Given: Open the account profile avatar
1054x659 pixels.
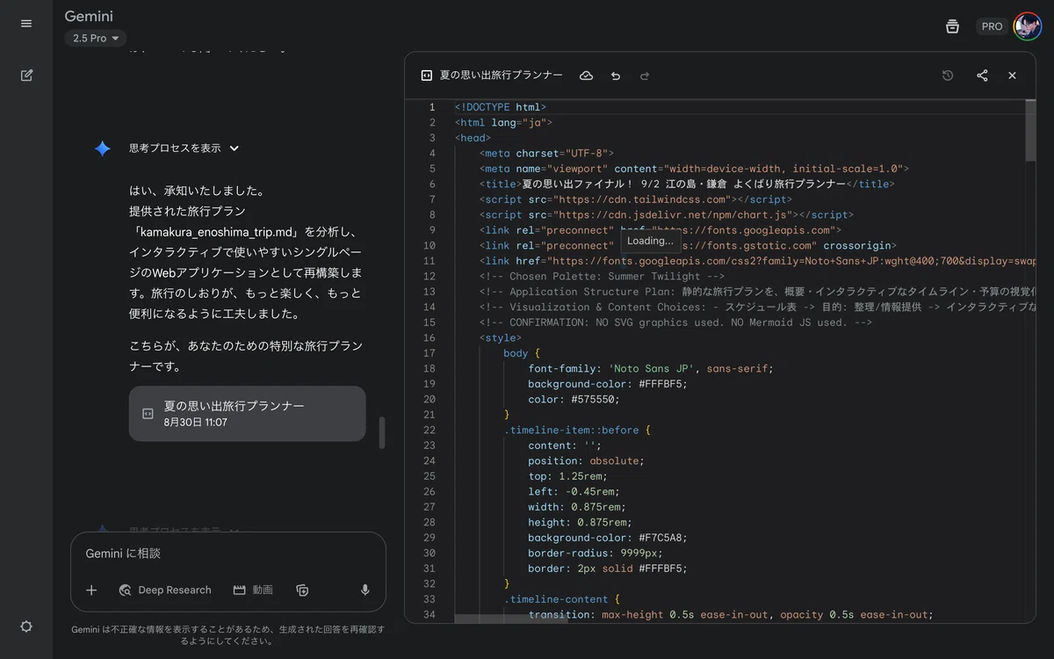Looking at the screenshot, I should [x=1027, y=26].
